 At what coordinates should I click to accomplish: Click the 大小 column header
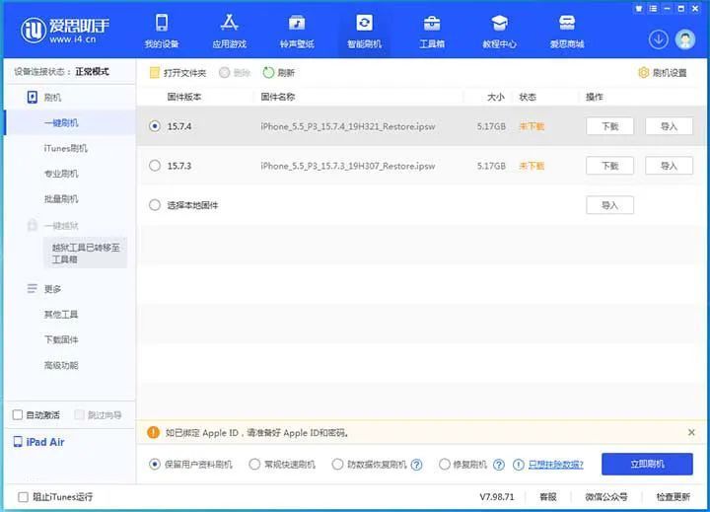tap(495, 97)
